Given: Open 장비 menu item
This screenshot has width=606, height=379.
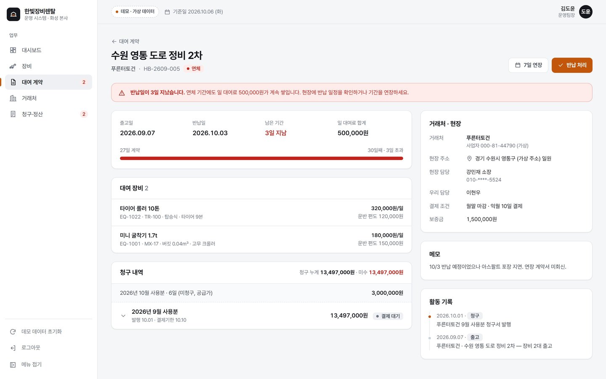Looking at the screenshot, I should coord(48,66).
